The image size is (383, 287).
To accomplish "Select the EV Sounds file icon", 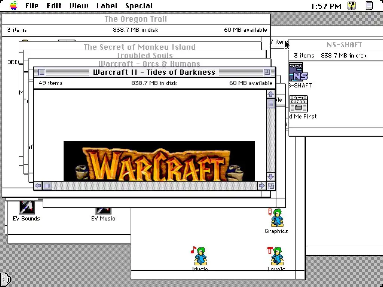I will 27,207.
